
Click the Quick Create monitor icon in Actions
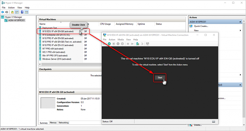coord(191,26)
